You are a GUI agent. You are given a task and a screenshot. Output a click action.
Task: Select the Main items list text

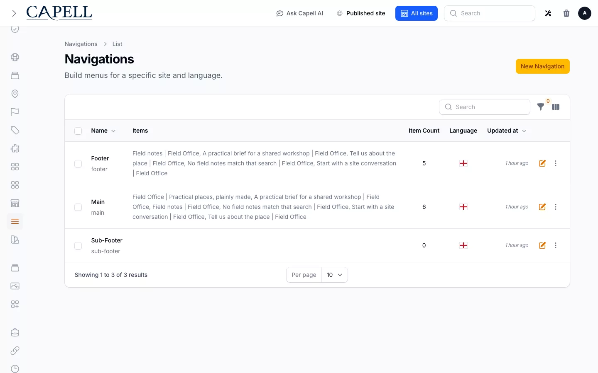264,207
